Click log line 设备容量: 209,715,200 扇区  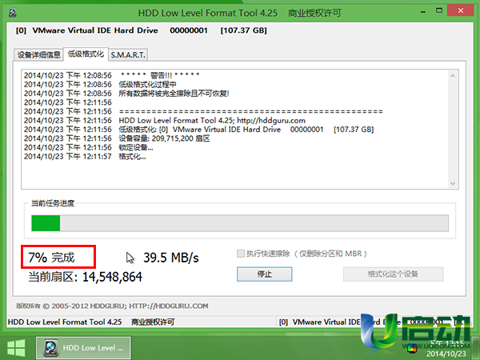click(164, 138)
